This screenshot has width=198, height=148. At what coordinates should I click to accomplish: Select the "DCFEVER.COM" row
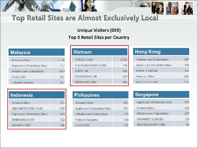[161, 81]
